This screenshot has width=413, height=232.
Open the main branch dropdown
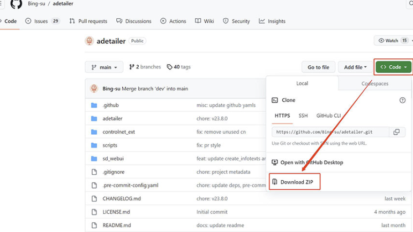[x=104, y=67]
